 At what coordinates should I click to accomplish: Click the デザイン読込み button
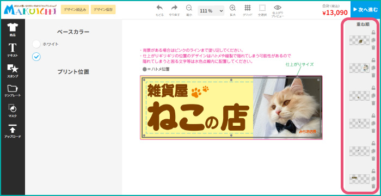(x=75, y=10)
